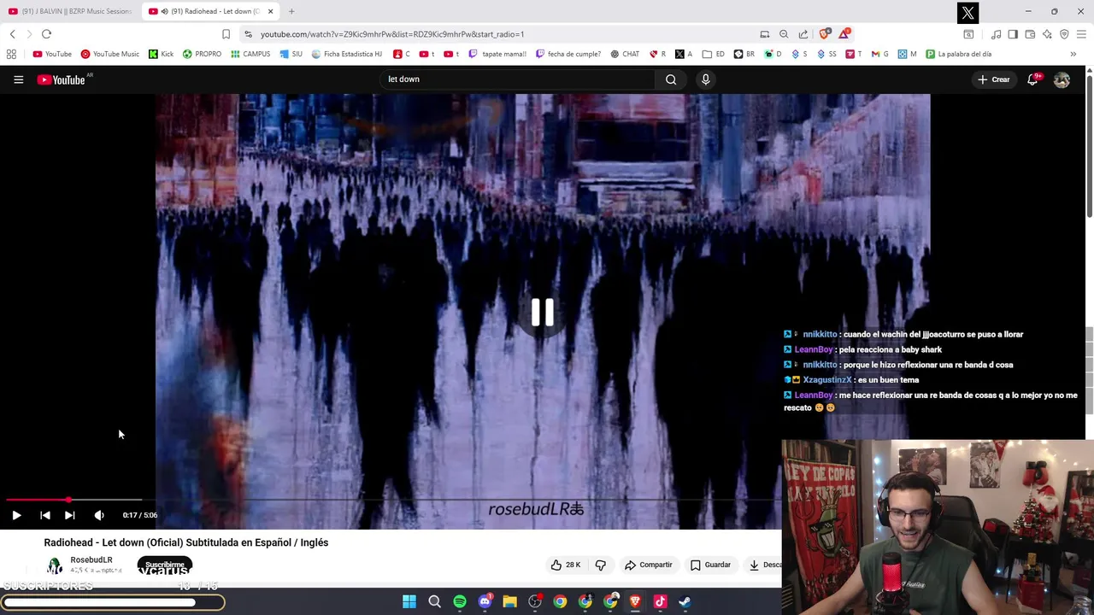
Task: Play the video with the play button
Action: pyautogui.click(x=16, y=515)
